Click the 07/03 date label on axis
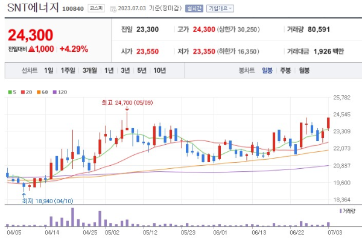362x246 pixels. click(x=335, y=232)
